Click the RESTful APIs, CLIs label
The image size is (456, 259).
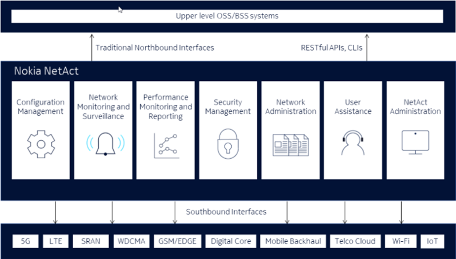click(331, 48)
